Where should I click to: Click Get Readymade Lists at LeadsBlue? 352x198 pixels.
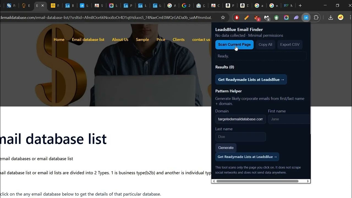click(x=251, y=79)
